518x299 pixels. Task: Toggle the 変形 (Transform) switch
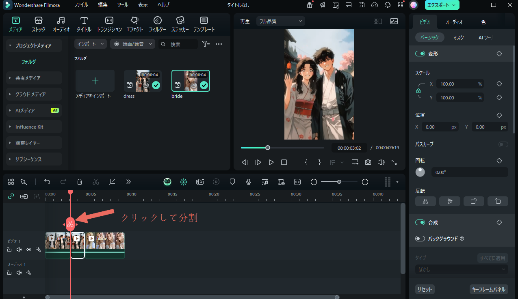420,54
